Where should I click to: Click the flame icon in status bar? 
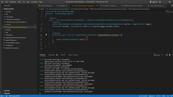(x=6, y=96)
